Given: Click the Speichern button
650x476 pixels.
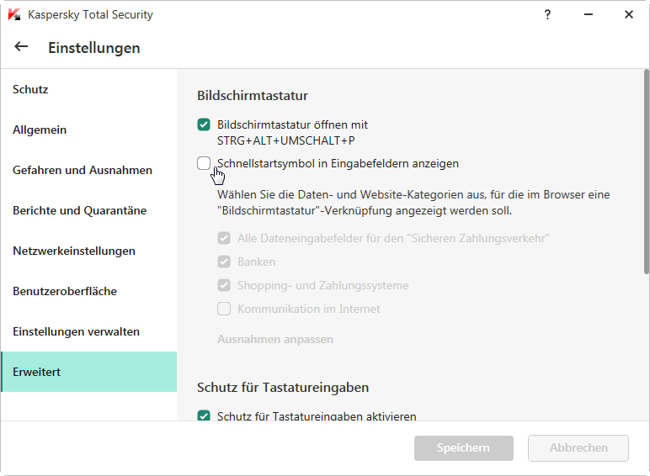Looking at the screenshot, I should click(463, 448).
